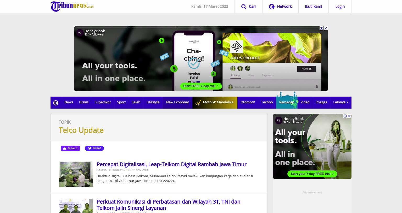
Task: Click the date Kamis, 17 Maret 2022
Action: point(210,7)
